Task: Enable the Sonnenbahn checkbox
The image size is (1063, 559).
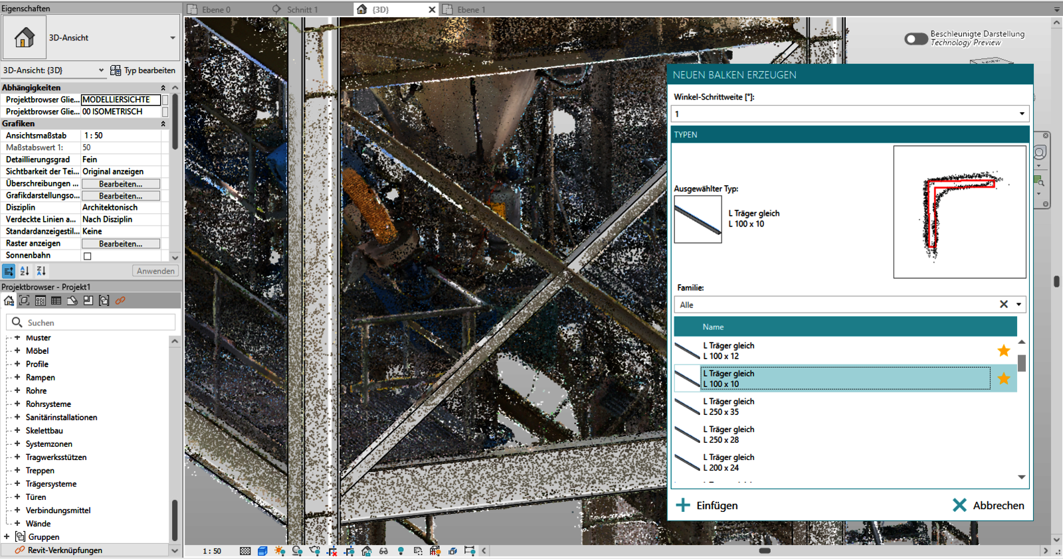Action: (x=87, y=256)
